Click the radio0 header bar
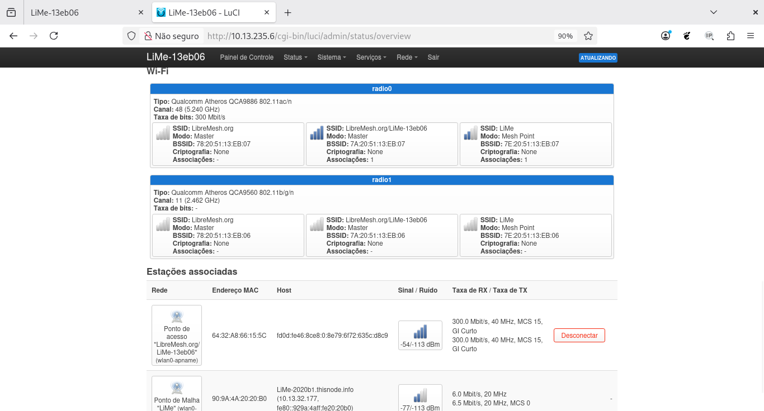 pyautogui.click(x=382, y=89)
